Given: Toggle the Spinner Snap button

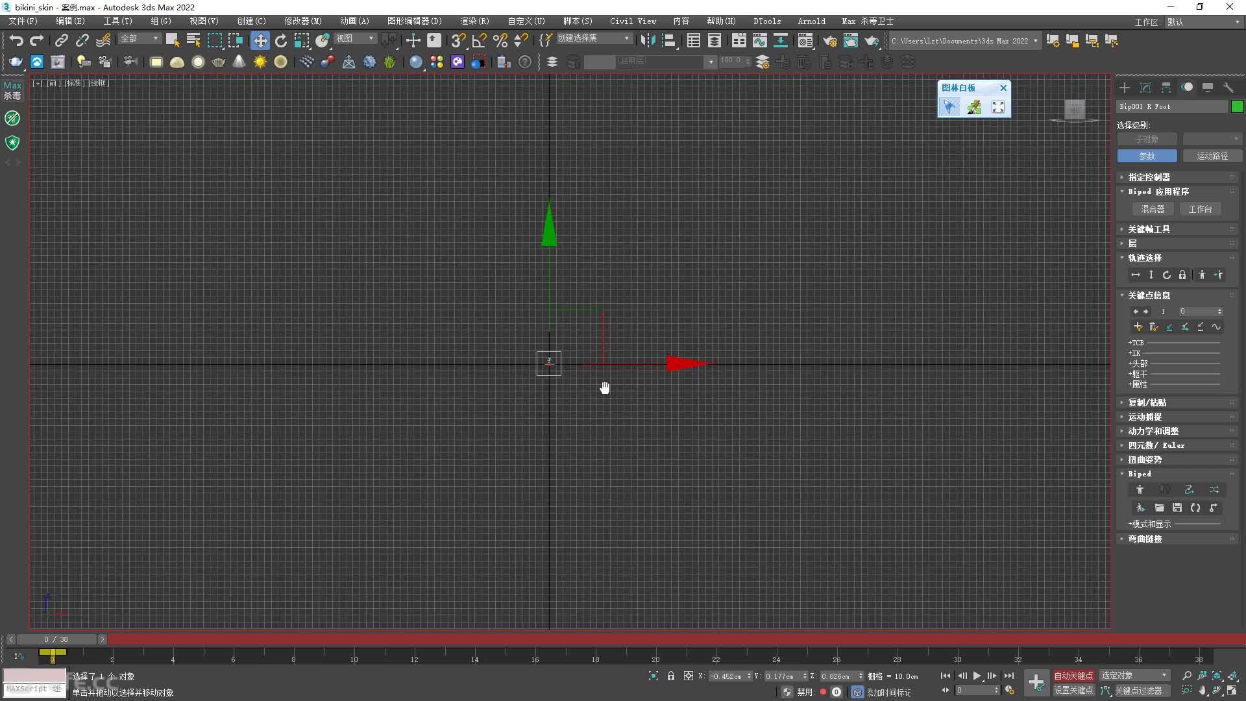Looking at the screenshot, I should pos(521,40).
